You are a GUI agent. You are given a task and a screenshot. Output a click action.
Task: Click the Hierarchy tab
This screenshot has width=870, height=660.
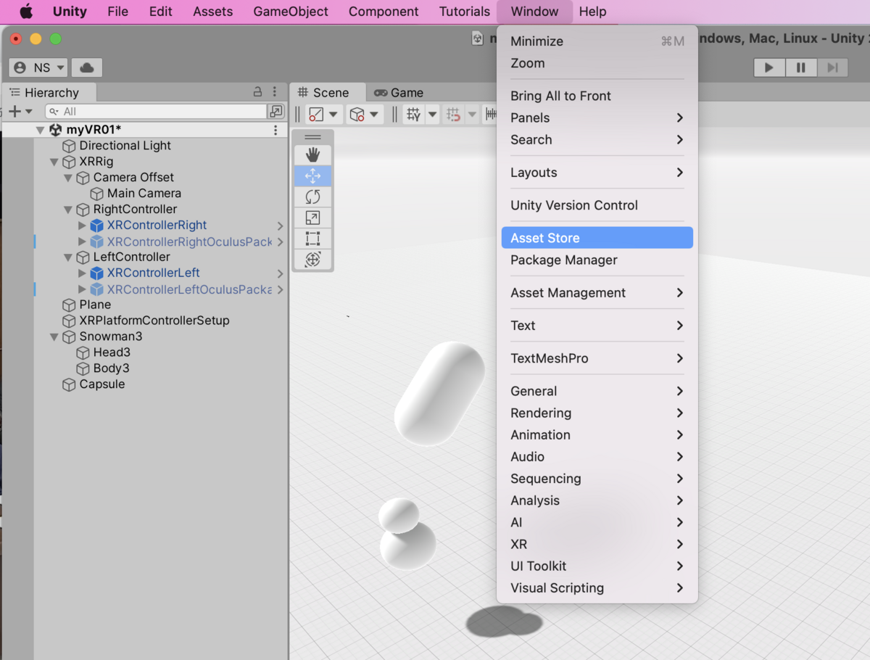click(x=49, y=92)
